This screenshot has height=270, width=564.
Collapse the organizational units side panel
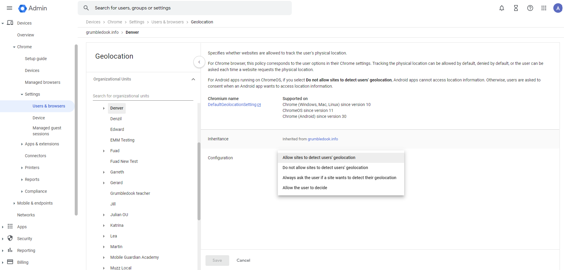coord(199,62)
